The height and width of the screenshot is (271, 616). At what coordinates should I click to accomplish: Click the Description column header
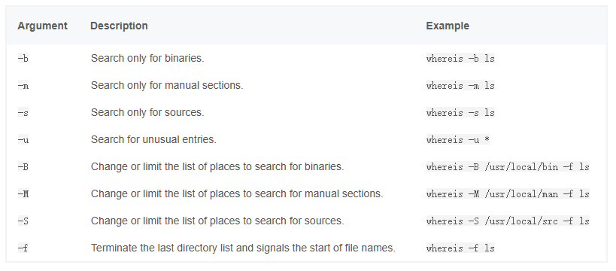119,26
